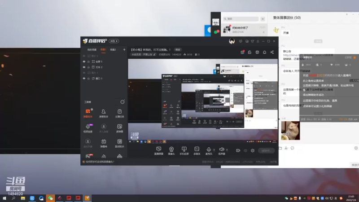Switch to the 我的场景 tab
The height and width of the screenshot is (202, 359).
click(x=92, y=50)
